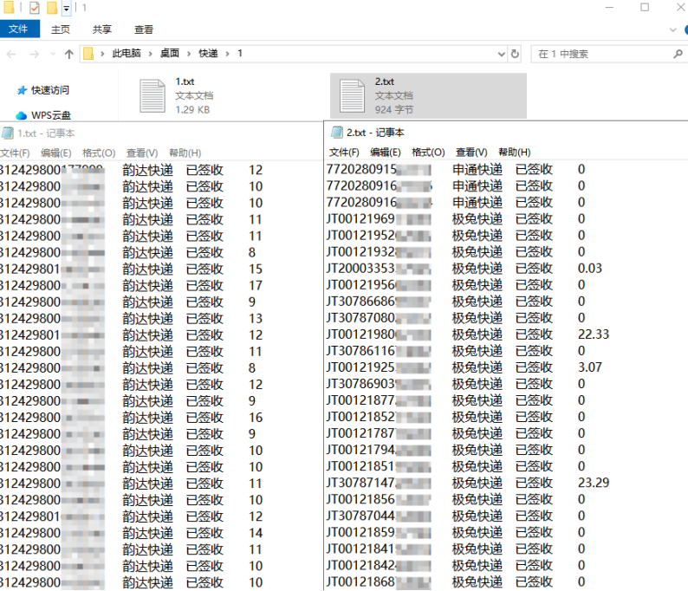Click the forward navigation arrow in Explorer
Viewport: 688px width, 591px height.
(x=34, y=54)
